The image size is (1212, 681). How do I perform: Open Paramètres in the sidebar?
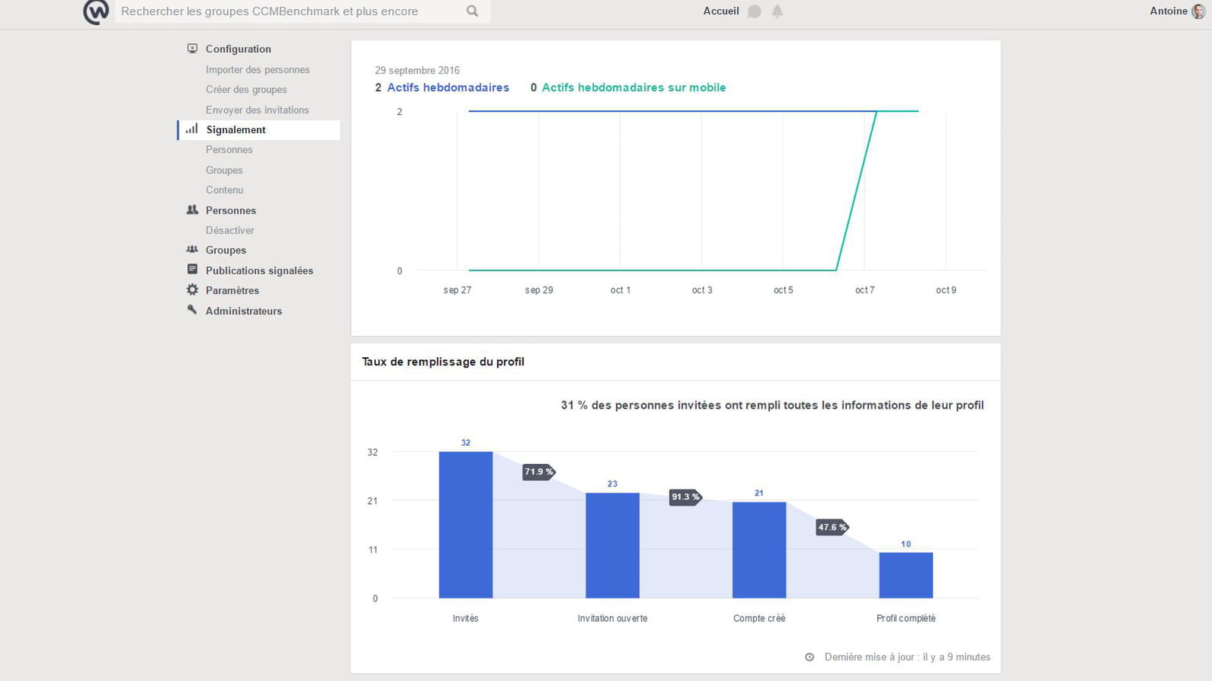232,291
